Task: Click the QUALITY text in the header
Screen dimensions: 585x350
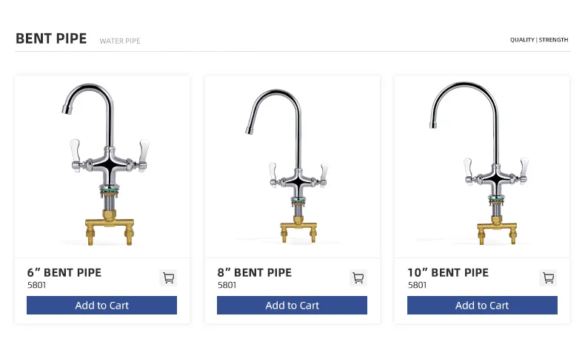Action: click(522, 40)
